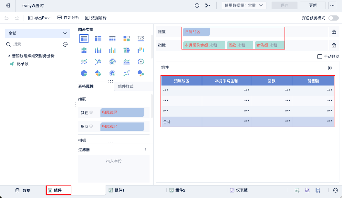Click the 搜索 field search box

point(32,44)
